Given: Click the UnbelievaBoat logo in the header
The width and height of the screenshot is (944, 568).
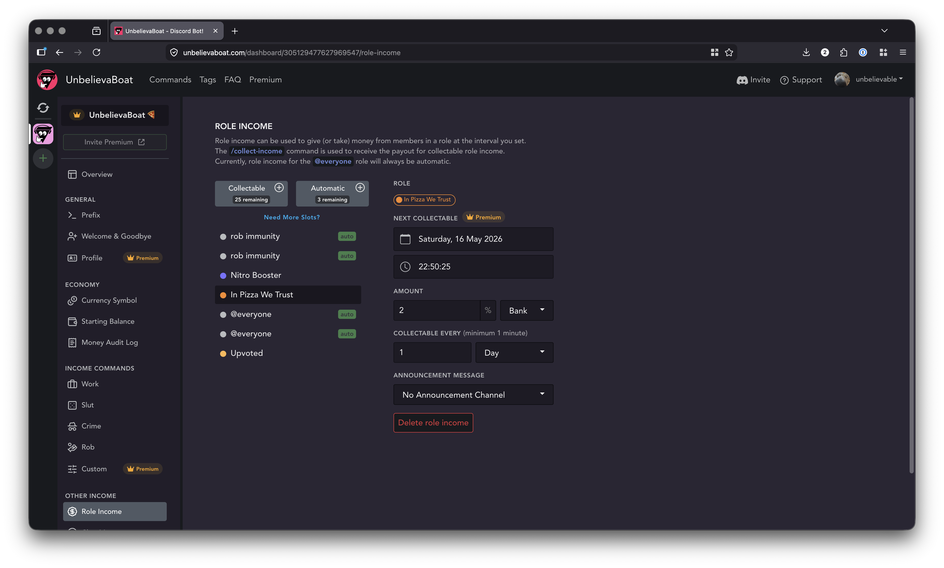Looking at the screenshot, I should 47,80.
